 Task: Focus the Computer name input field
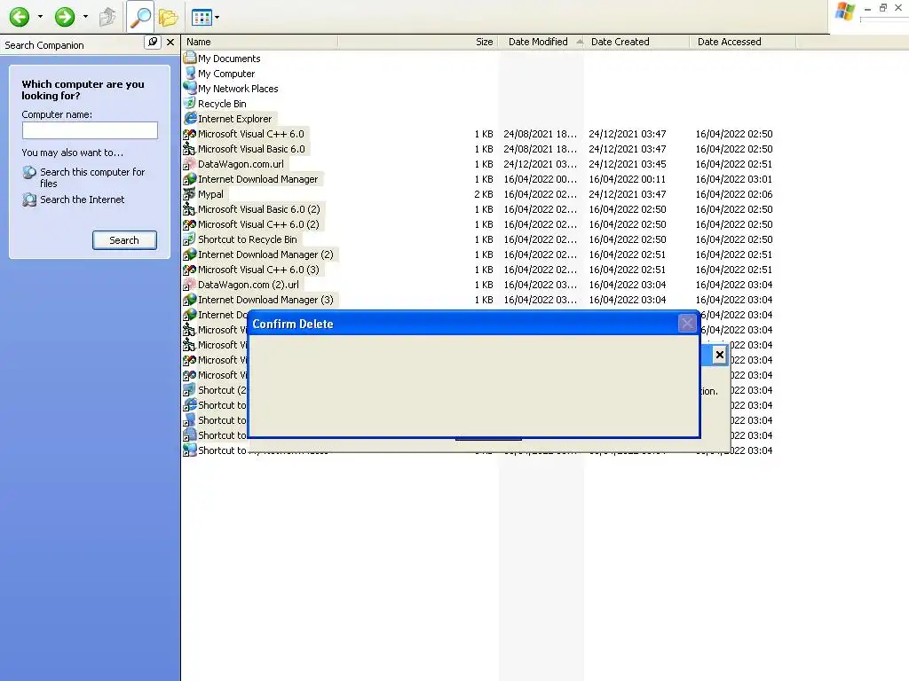tap(90, 130)
